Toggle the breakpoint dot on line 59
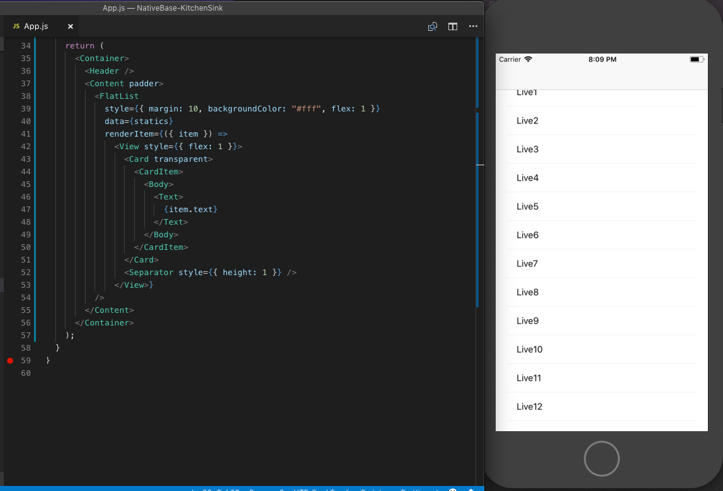This screenshot has height=491, width=723. click(9, 361)
